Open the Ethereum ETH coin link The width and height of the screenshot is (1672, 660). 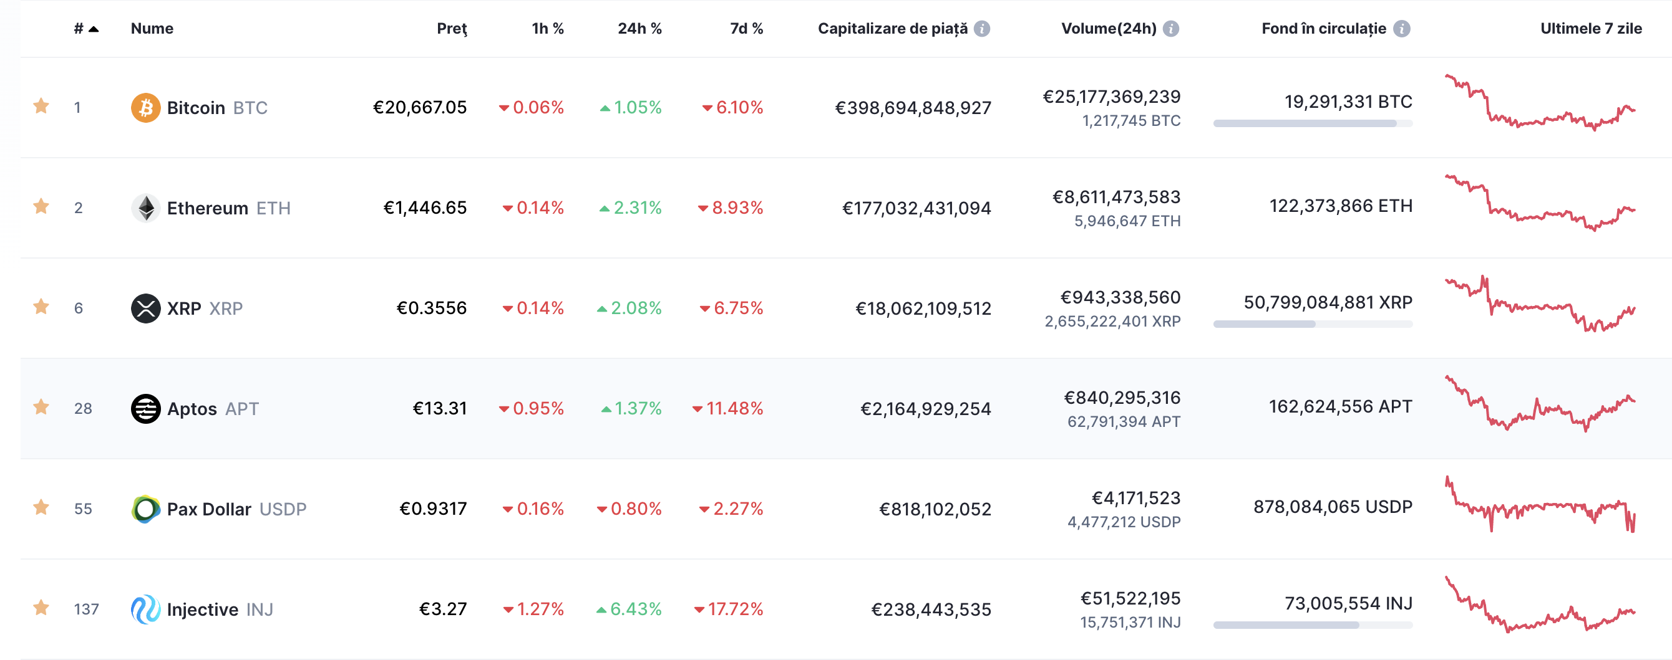[x=228, y=208]
